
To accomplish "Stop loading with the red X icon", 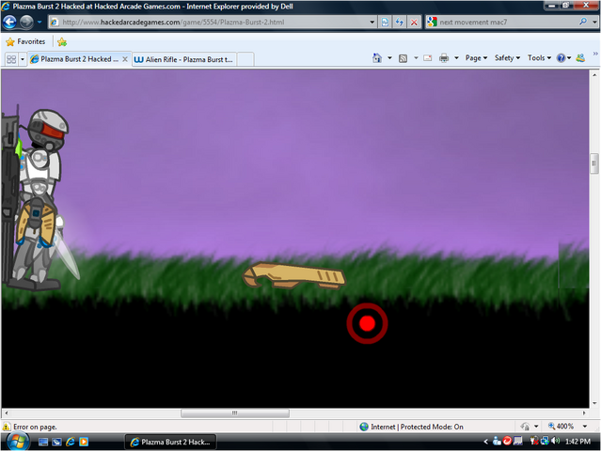I will 415,23.
